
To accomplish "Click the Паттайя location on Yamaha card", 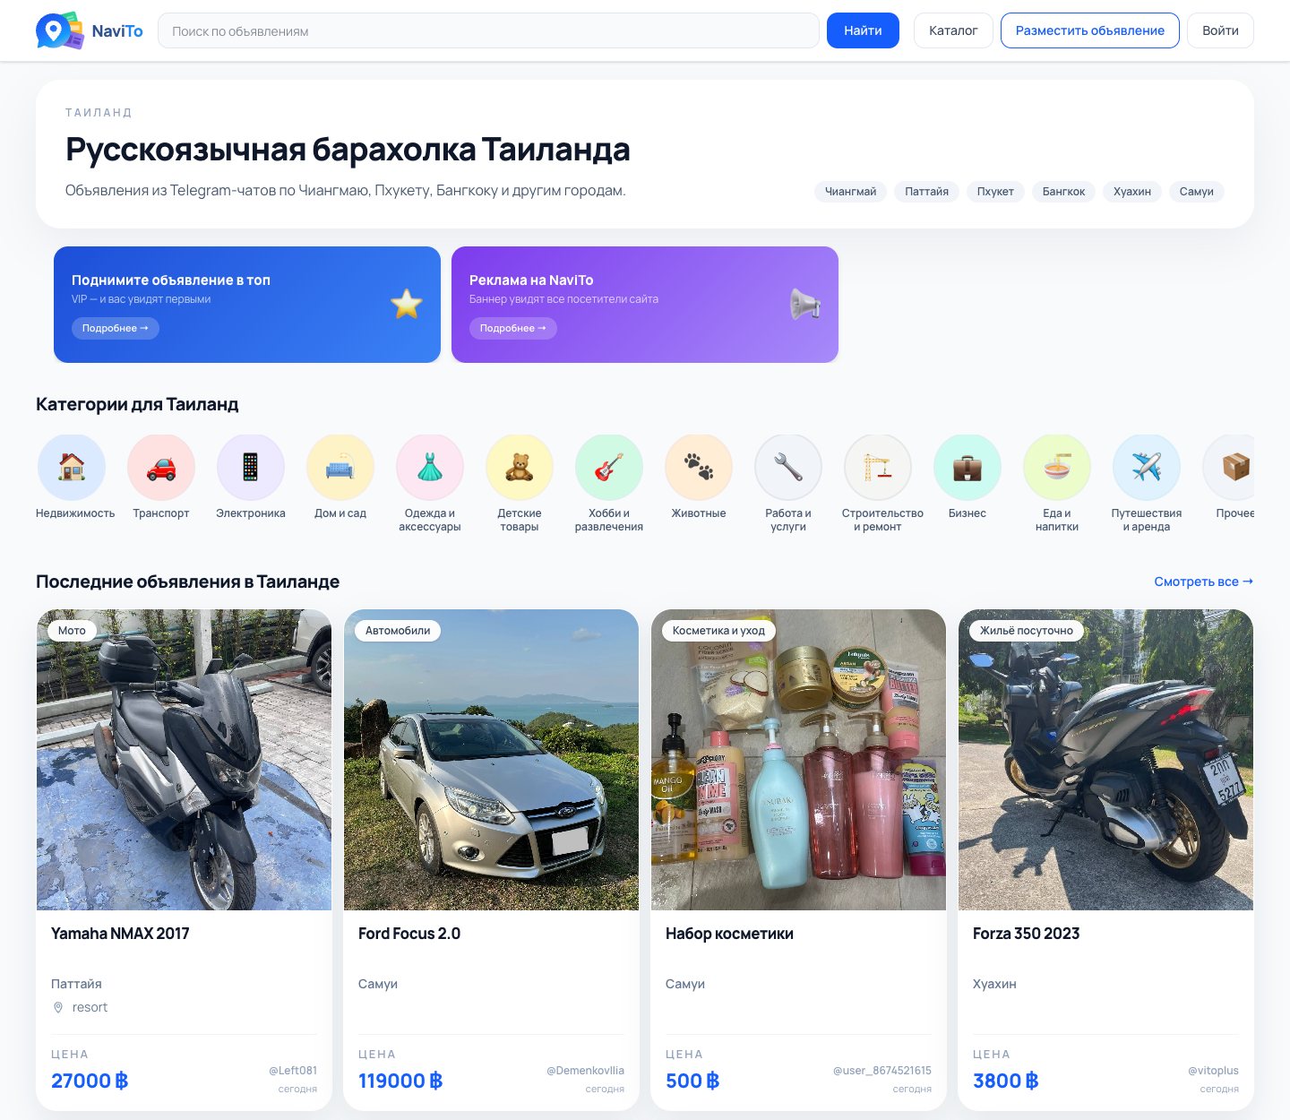I will click(76, 984).
